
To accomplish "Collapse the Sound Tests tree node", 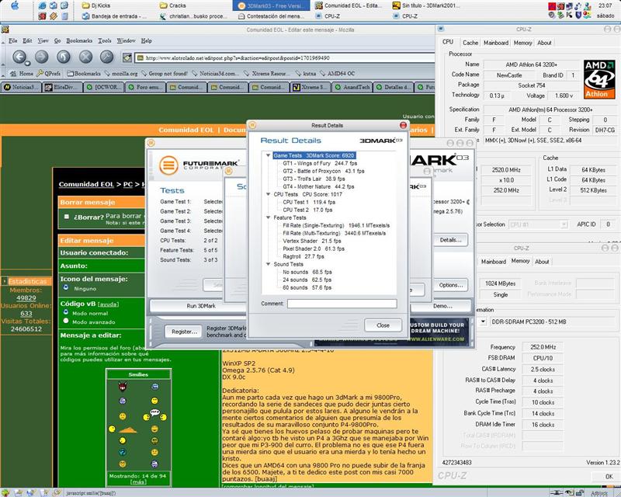I will pos(268,264).
